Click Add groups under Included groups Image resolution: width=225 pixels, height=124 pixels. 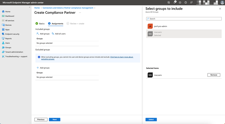pos(43,34)
